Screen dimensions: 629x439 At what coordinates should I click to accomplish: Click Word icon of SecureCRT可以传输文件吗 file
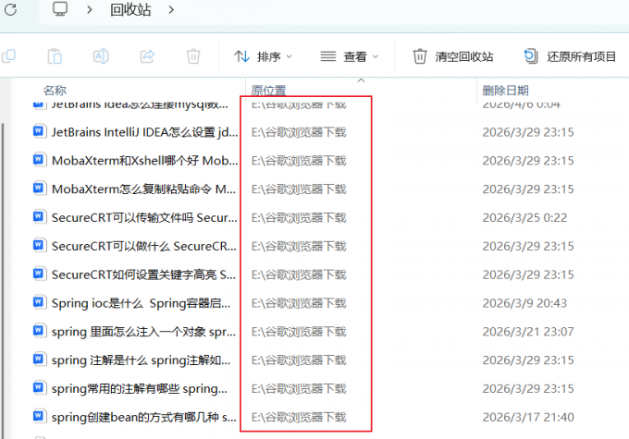click(39, 217)
